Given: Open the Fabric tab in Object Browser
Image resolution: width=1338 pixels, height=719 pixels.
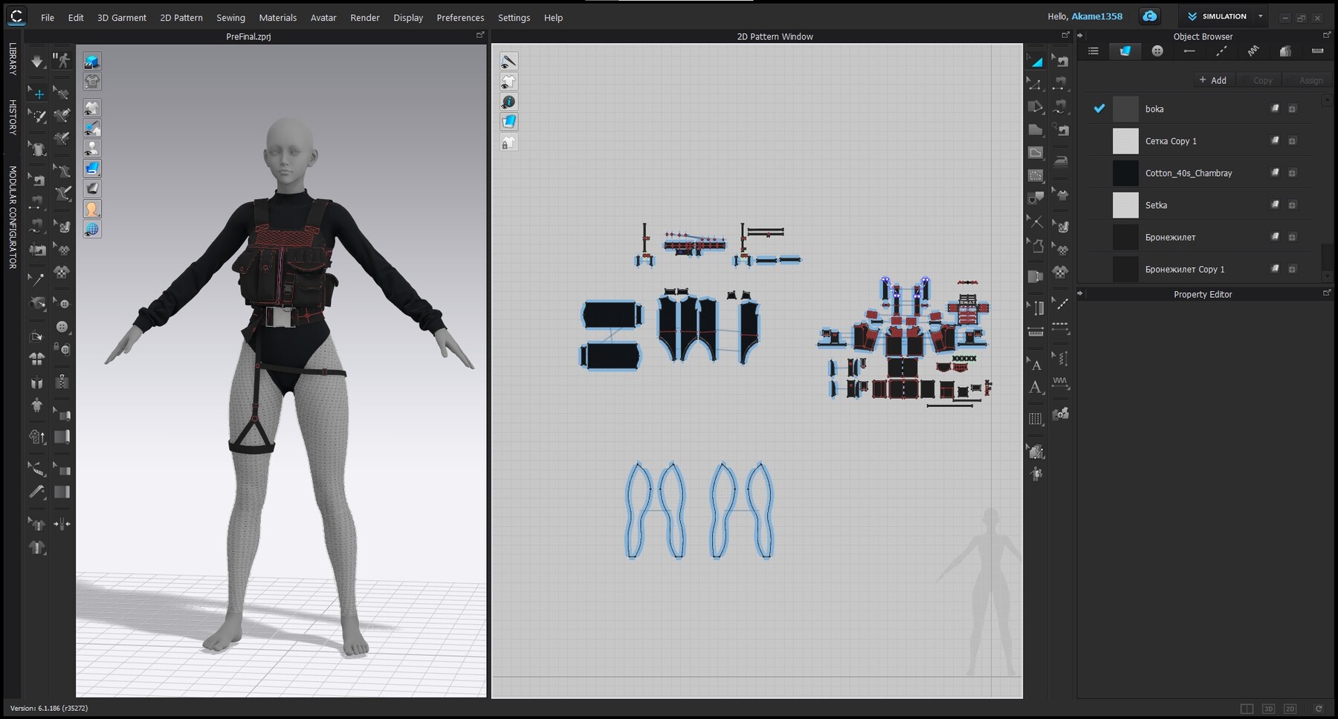Looking at the screenshot, I should 1125,51.
